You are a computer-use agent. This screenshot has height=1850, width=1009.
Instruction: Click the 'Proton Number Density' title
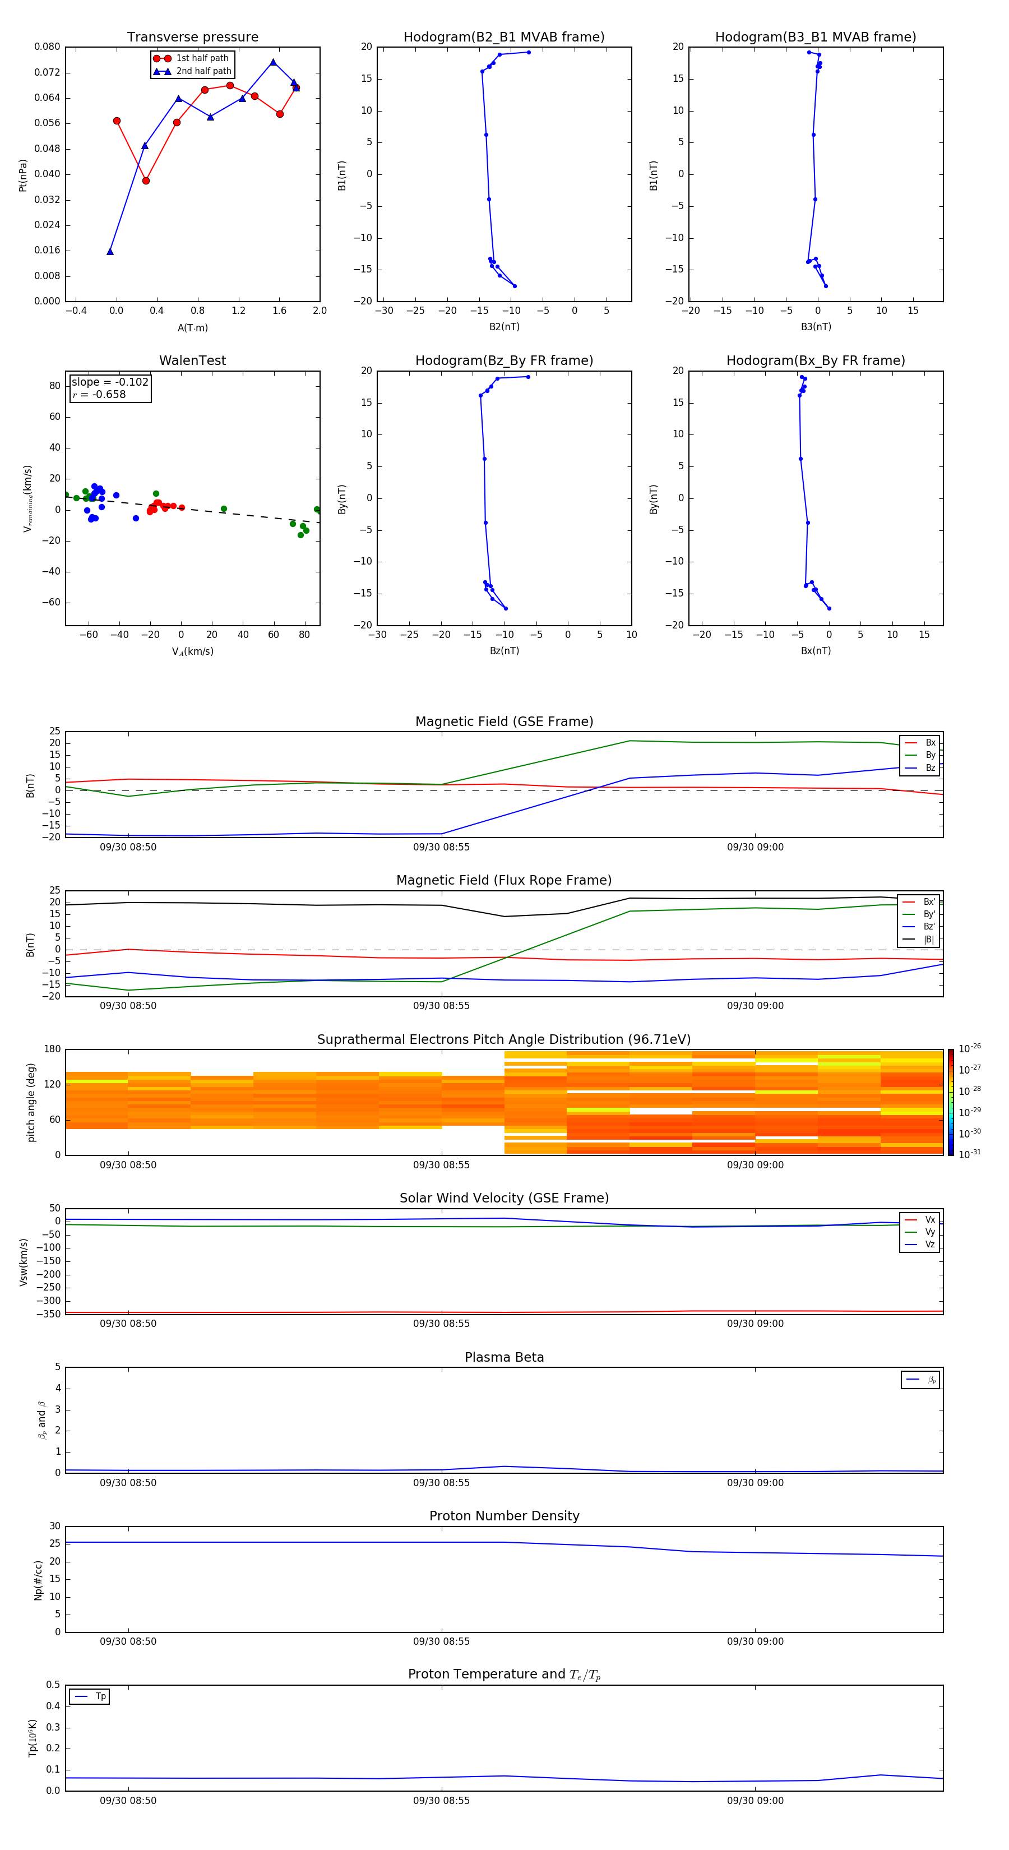[x=504, y=1516]
